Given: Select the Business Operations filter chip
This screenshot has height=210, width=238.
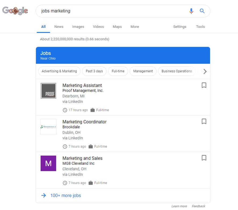Looking at the screenshot, I should tap(177, 71).
